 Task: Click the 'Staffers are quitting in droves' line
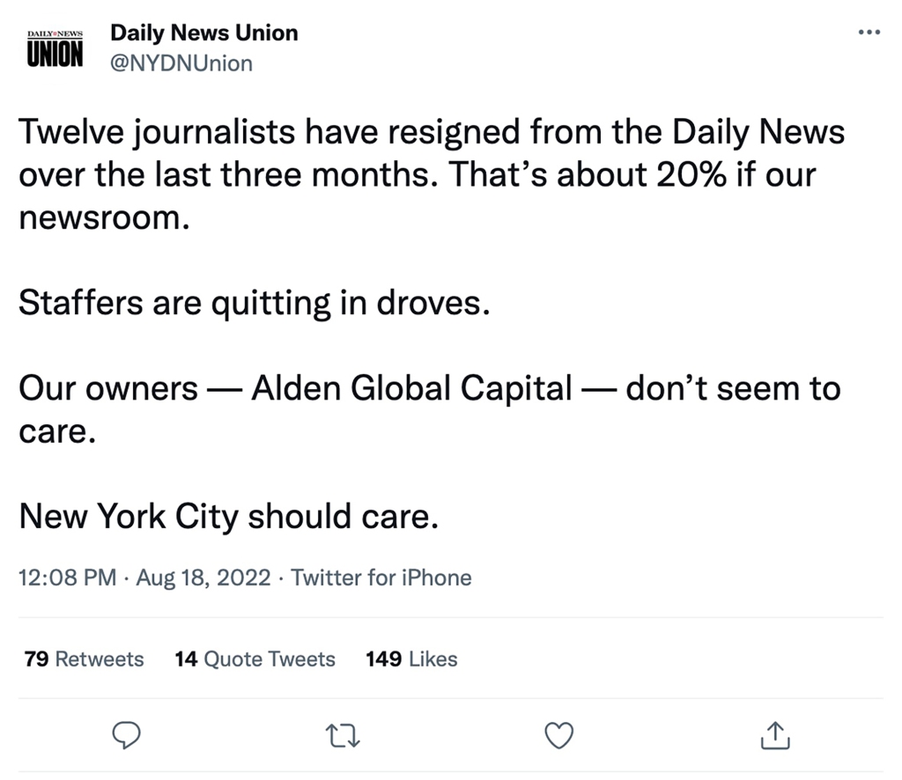(253, 303)
